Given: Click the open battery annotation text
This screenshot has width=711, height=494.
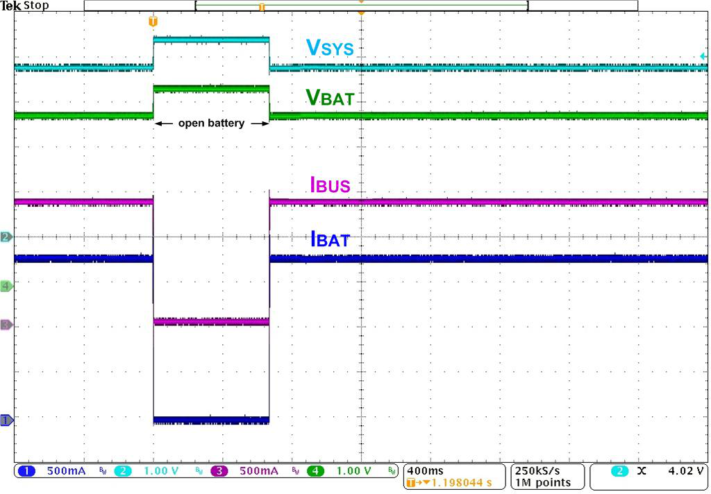Looking at the screenshot, I should click(x=211, y=123).
